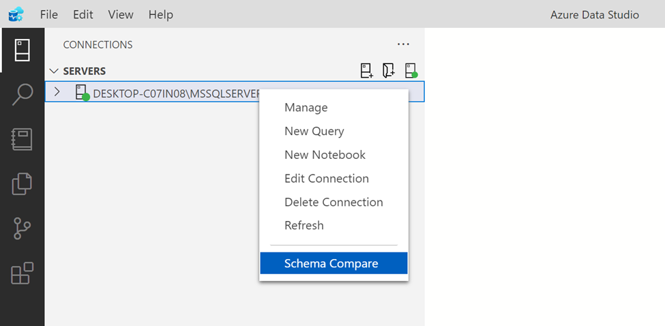The height and width of the screenshot is (326, 665).
Task: Open the Connections panel more actions ellipsis
Action: [403, 44]
